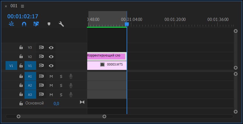The height and width of the screenshot is (124, 243).
Task: Toggle insert sequences as nests option
Action: [x=11, y=24]
